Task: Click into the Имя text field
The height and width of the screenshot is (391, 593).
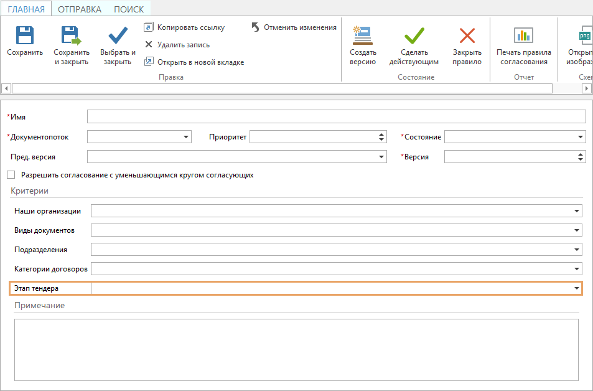Action: point(336,117)
